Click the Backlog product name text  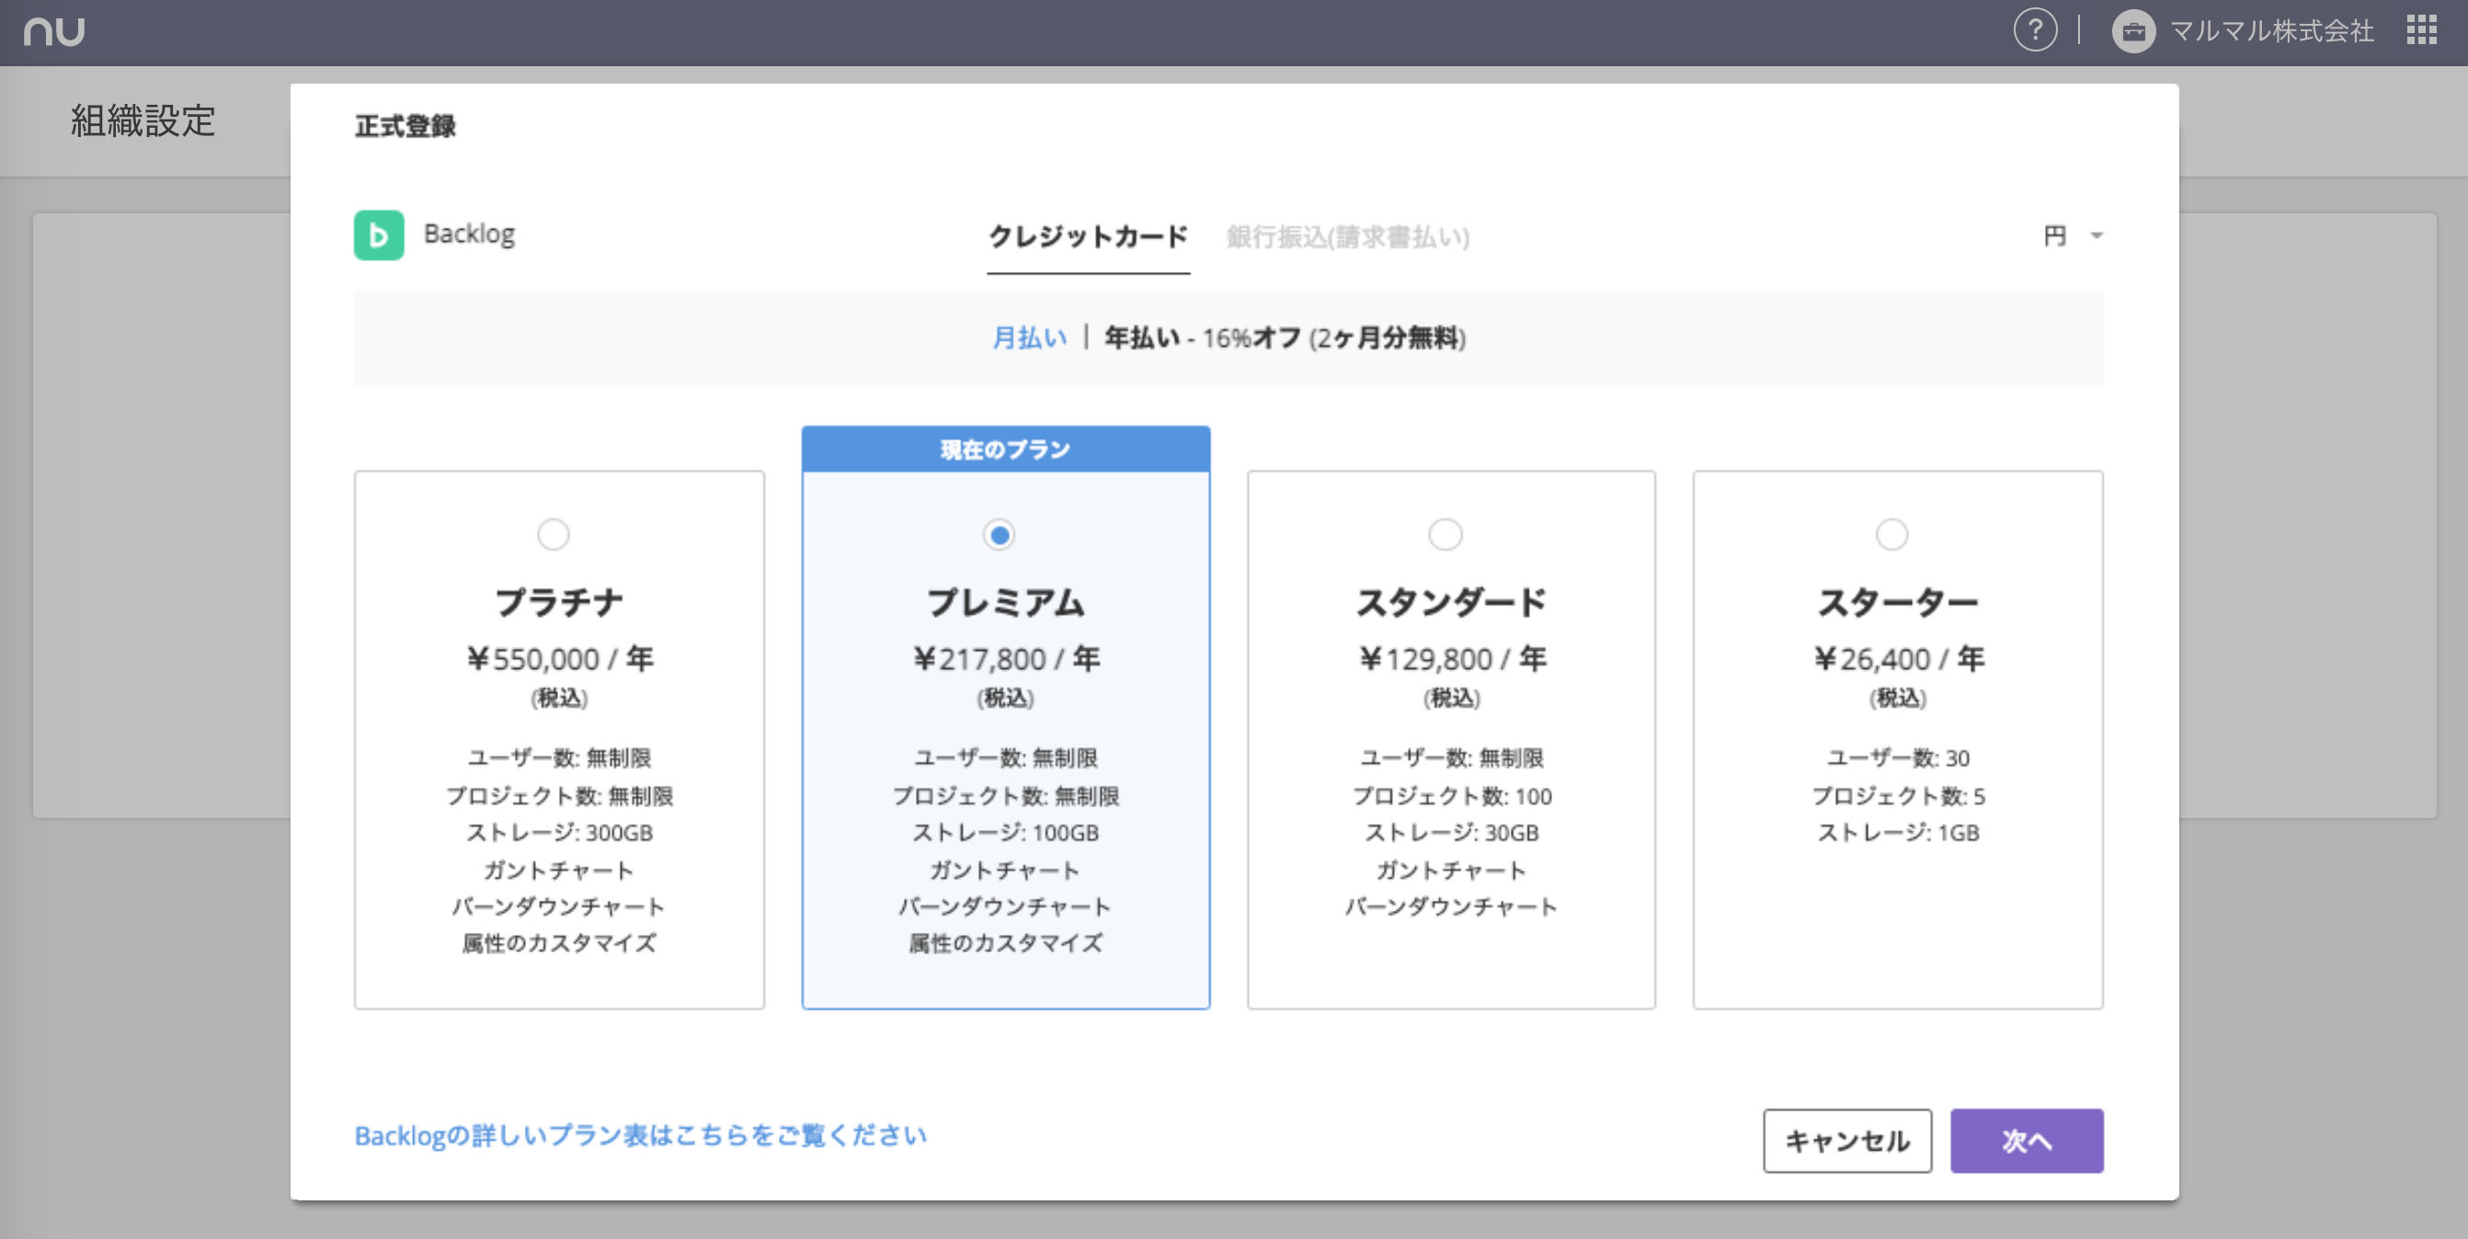pyautogui.click(x=470, y=233)
